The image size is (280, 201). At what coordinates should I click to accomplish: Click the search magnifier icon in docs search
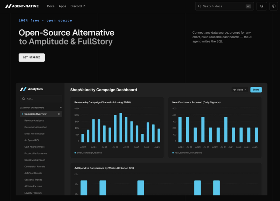(x=199, y=6)
